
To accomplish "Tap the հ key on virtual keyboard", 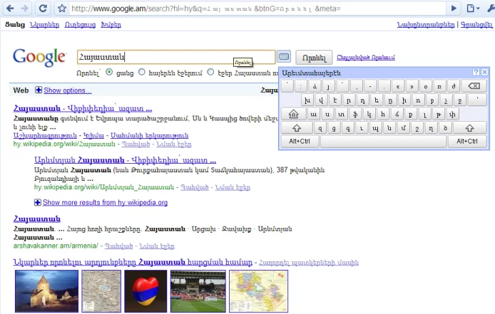I will pos(383,114).
